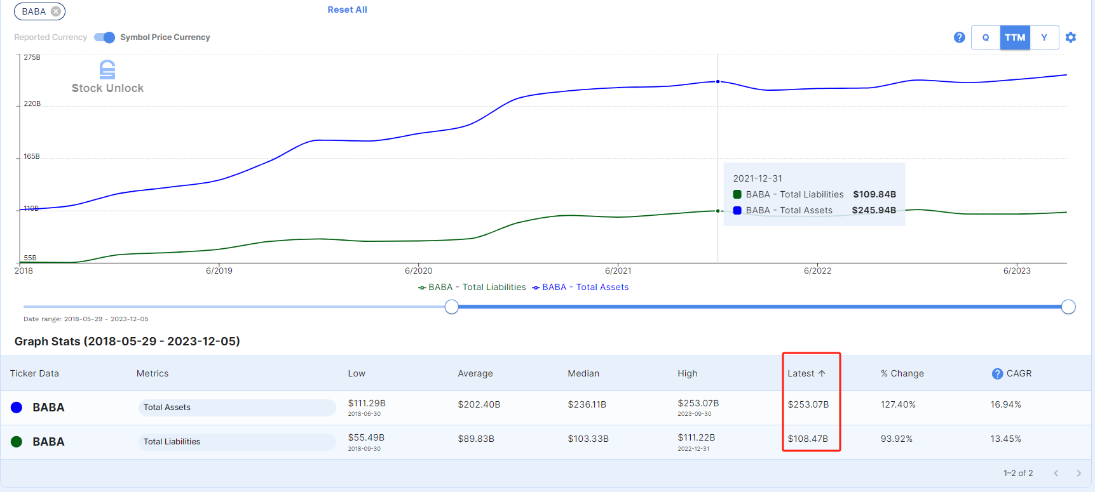Select the Total Liabilities metric pill

[237, 442]
